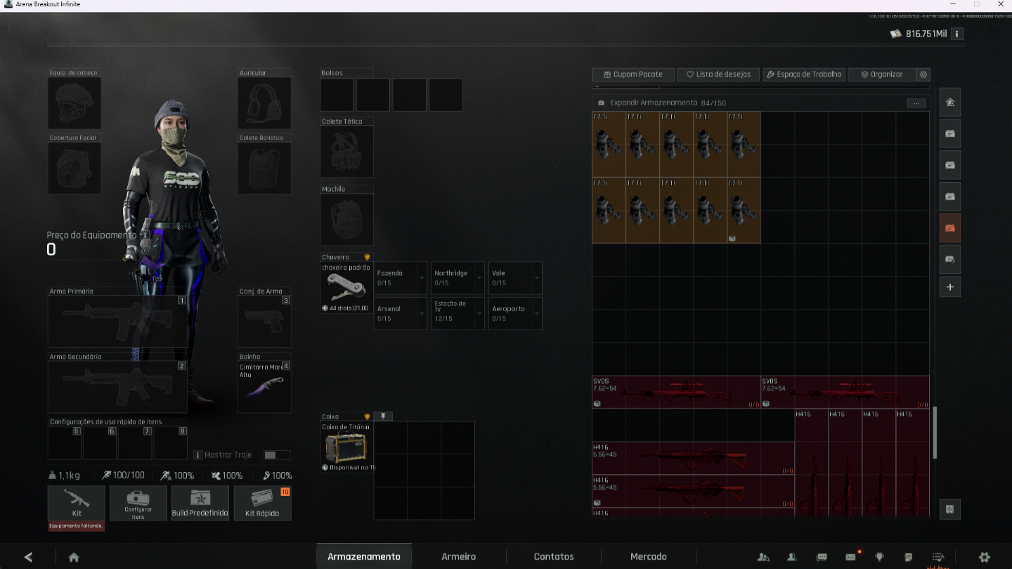
Task: Switch to the Mercado tab
Action: pos(648,556)
